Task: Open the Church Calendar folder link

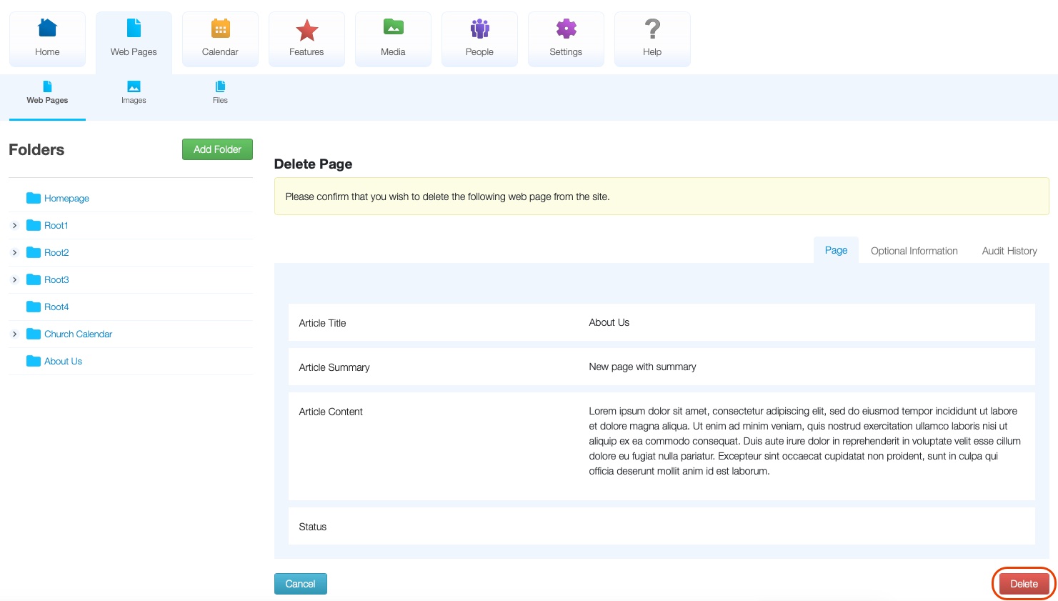Action: pyautogui.click(x=78, y=334)
